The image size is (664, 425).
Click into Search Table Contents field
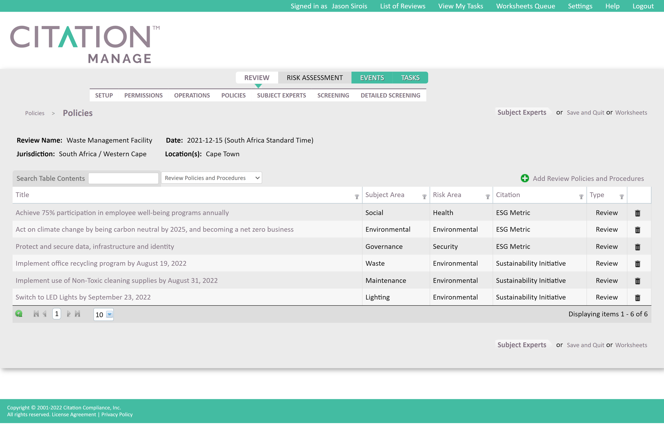(x=123, y=179)
